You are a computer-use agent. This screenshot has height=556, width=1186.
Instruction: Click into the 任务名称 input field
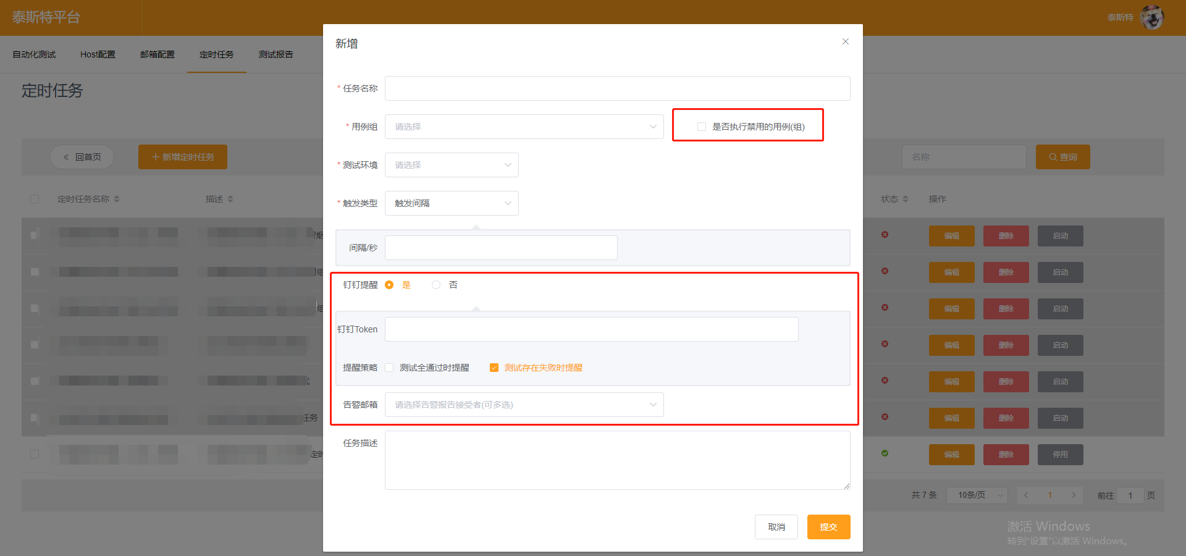click(617, 88)
